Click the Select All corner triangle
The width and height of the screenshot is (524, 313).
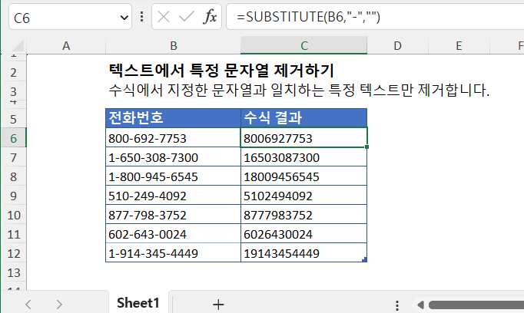(x=17, y=46)
